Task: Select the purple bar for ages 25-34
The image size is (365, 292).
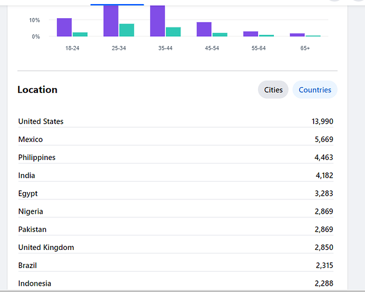Action: (x=111, y=21)
